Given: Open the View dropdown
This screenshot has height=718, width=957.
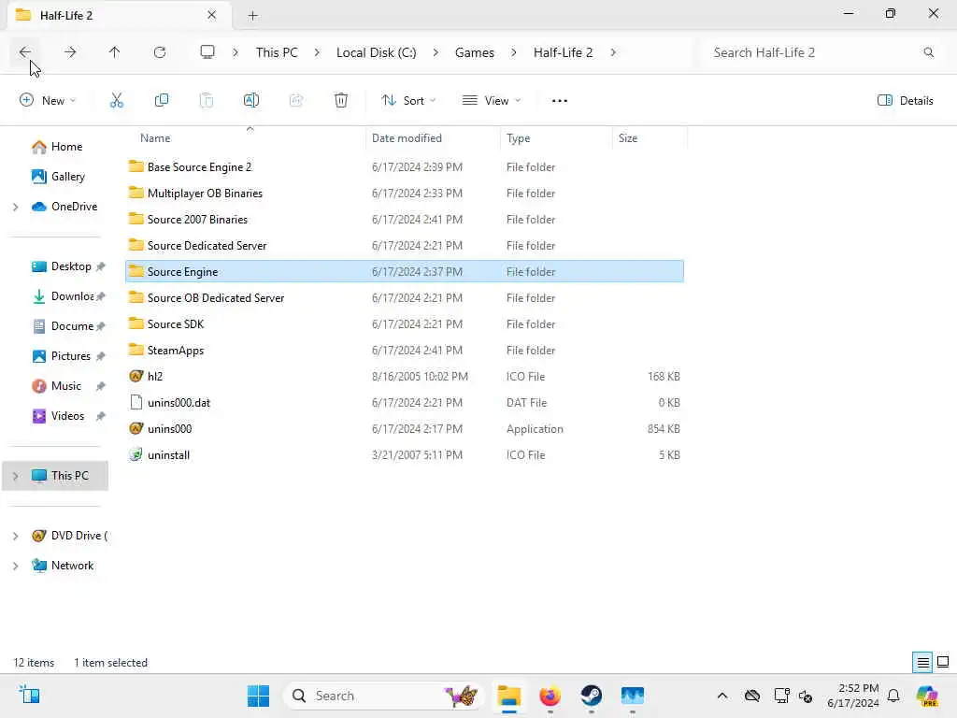Looking at the screenshot, I should tap(492, 101).
